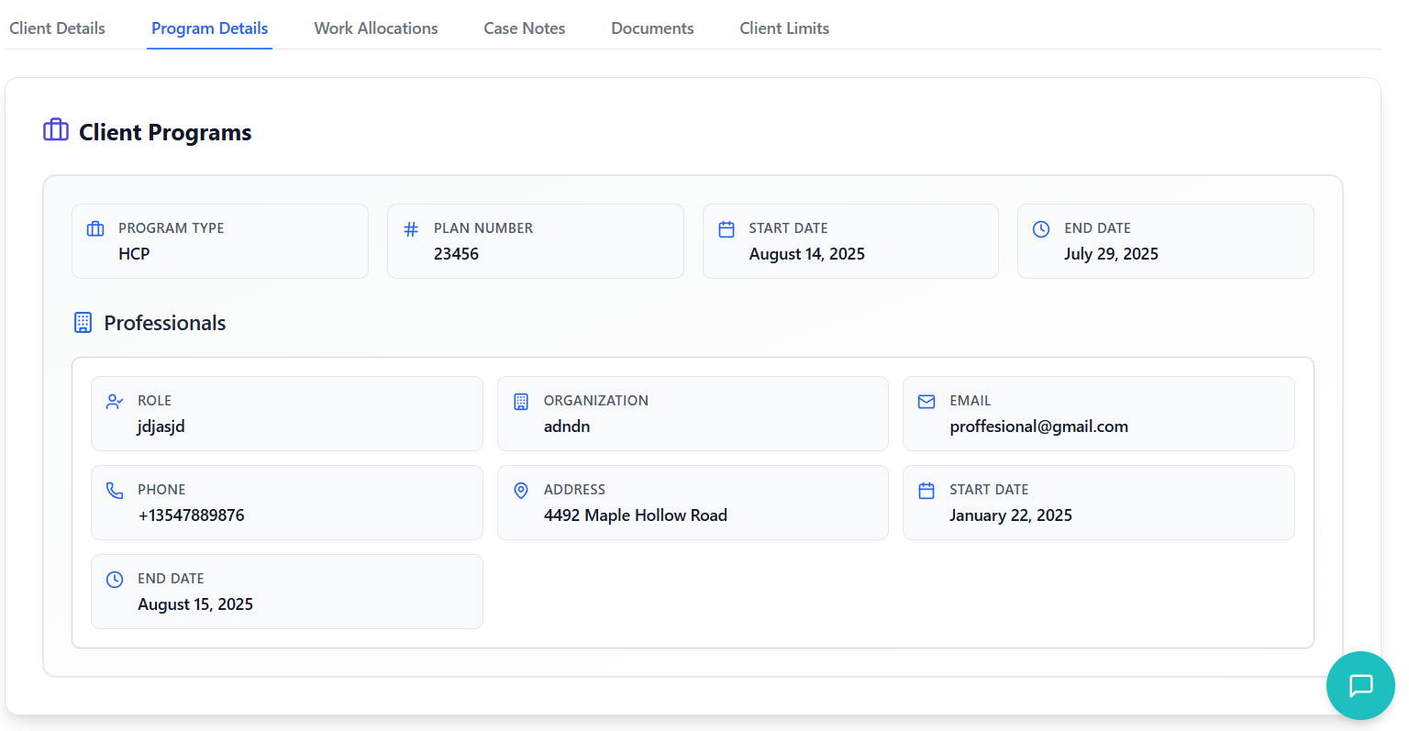Click the calendar icon in program Start Date card
1409x731 pixels.
(x=727, y=229)
